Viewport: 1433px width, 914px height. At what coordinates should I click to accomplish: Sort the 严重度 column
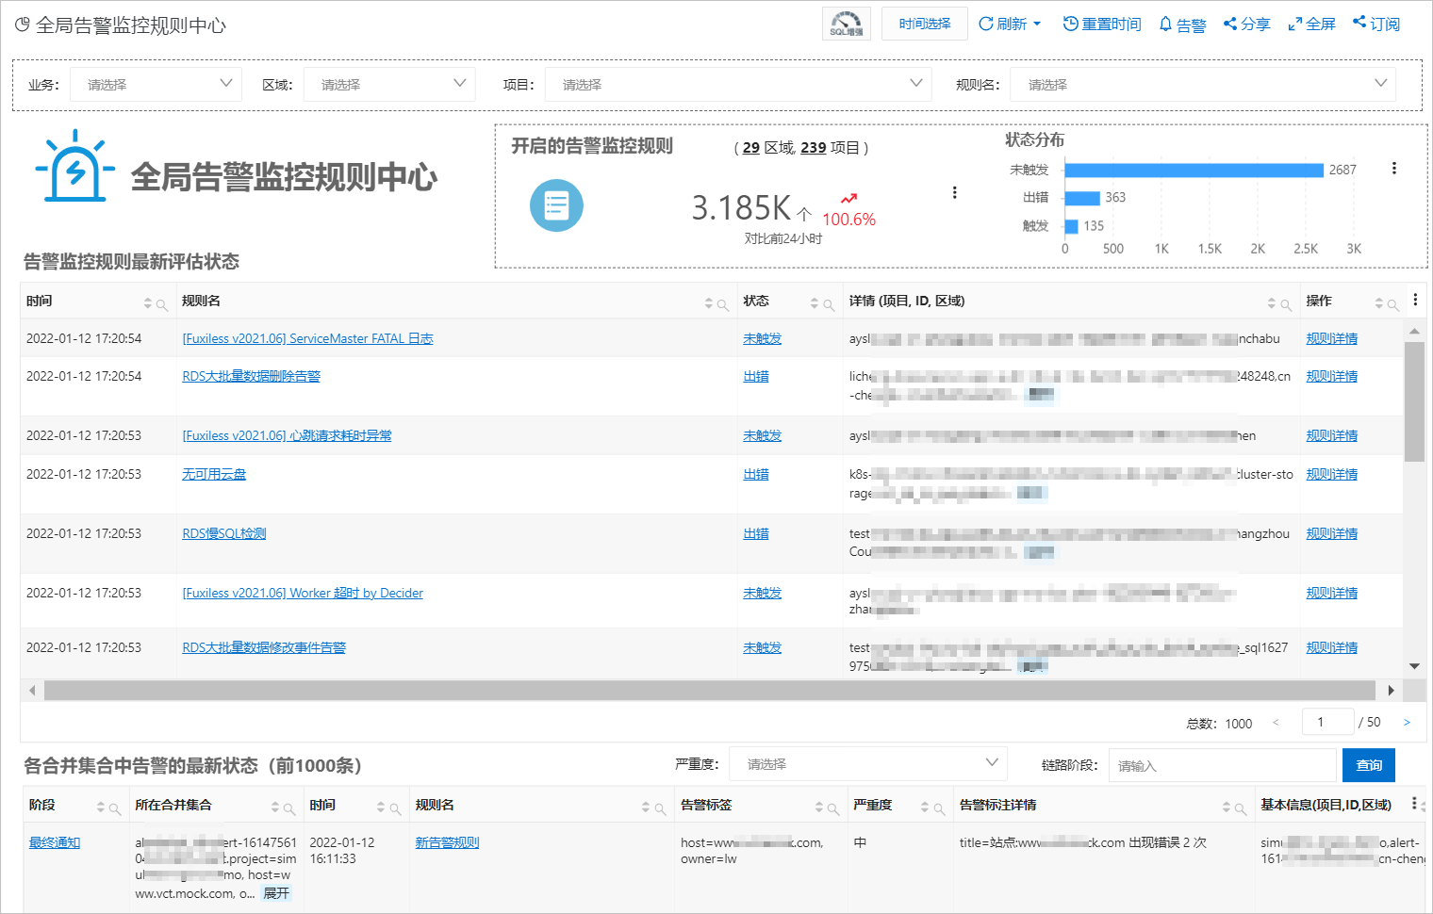pyautogui.click(x=925, y=807)
